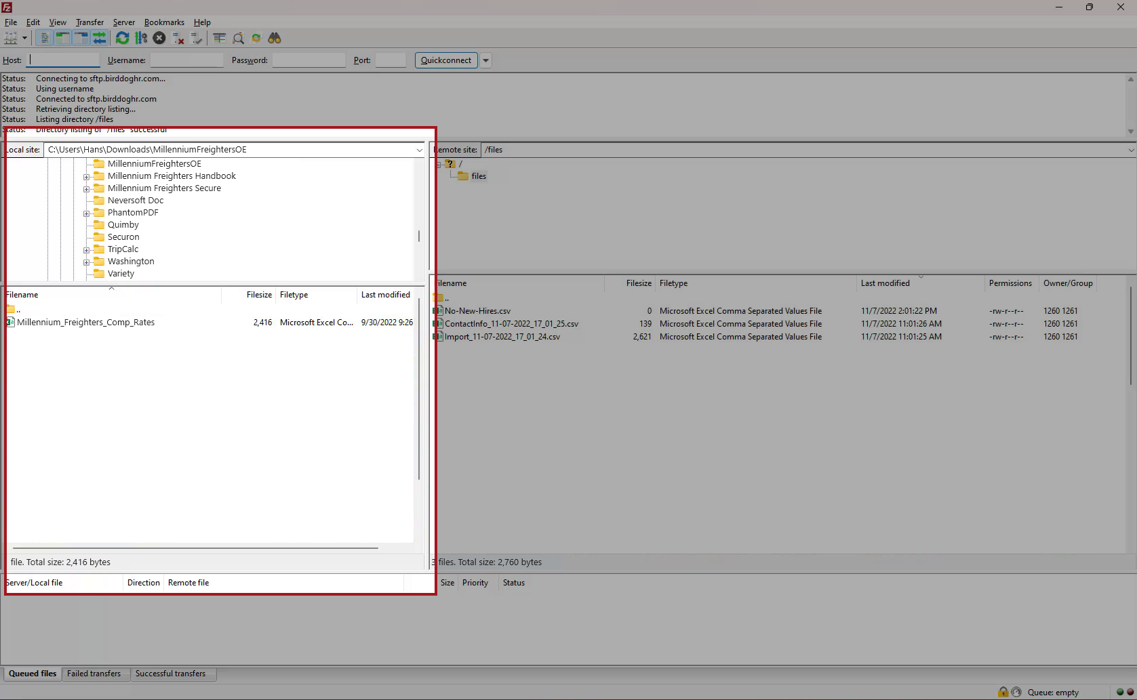Expand the Millennium Freighters Handbook folder
Image resolution: width=1137 pixels, height=700 pixels.
[87, 178]
